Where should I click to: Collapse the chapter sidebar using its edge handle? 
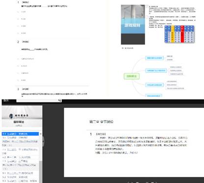tap(43, 141)
